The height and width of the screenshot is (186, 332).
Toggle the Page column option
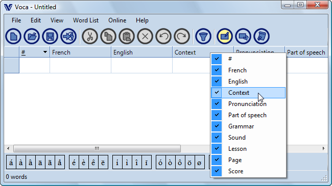(248, 160)
